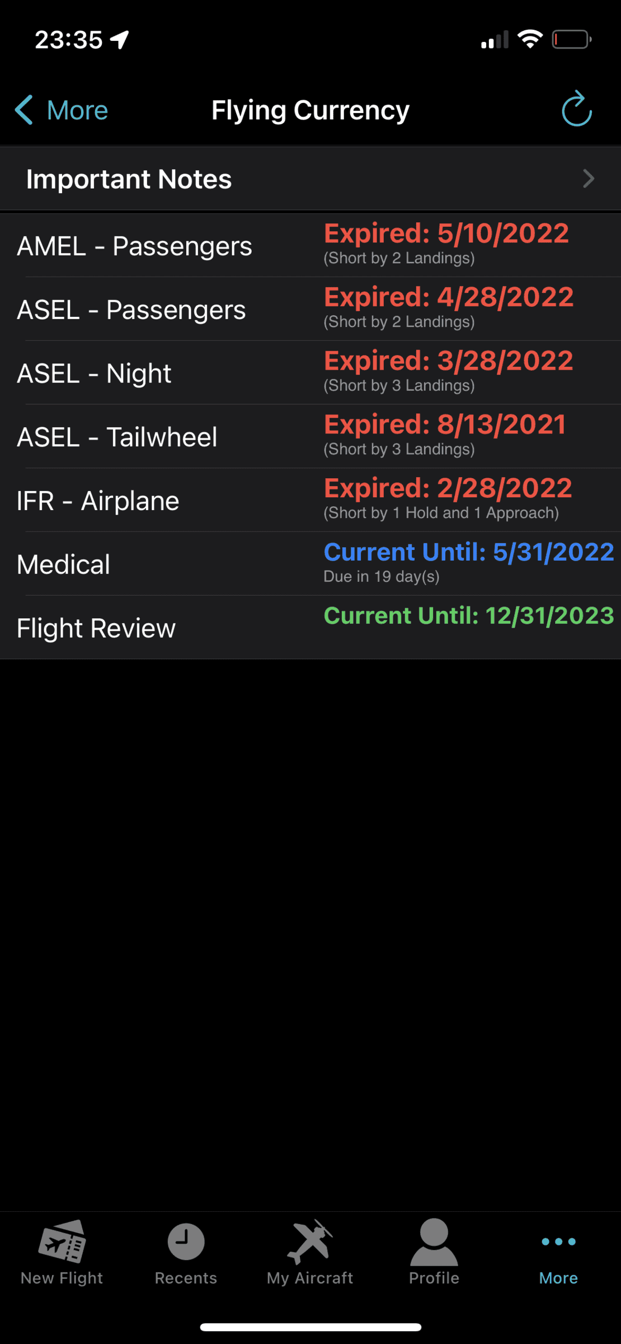The height and width of the screenshot is (1344, 621).
Task: Open ASEL - Night currency entry
Action: tap(310, 373)
